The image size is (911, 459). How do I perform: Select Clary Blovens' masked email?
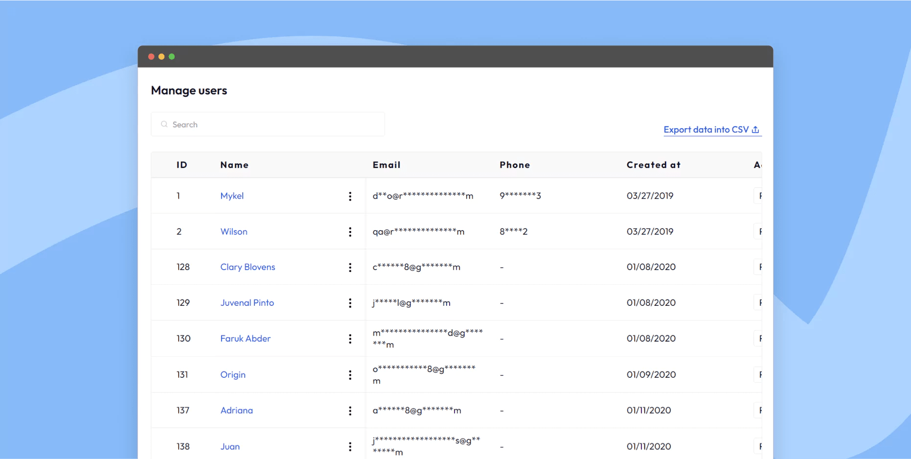pyautogui.click(x=416, y=267)
